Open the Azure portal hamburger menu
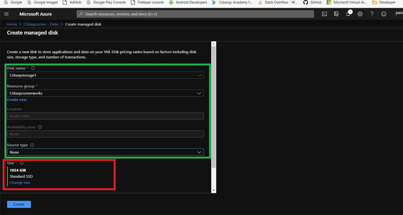Viewport: 403px width, 215px height. click(6, 14)
